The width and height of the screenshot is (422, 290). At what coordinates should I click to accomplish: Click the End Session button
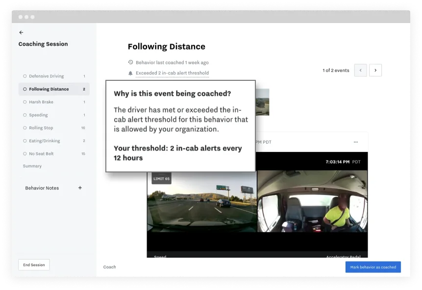tap(34, 265)
